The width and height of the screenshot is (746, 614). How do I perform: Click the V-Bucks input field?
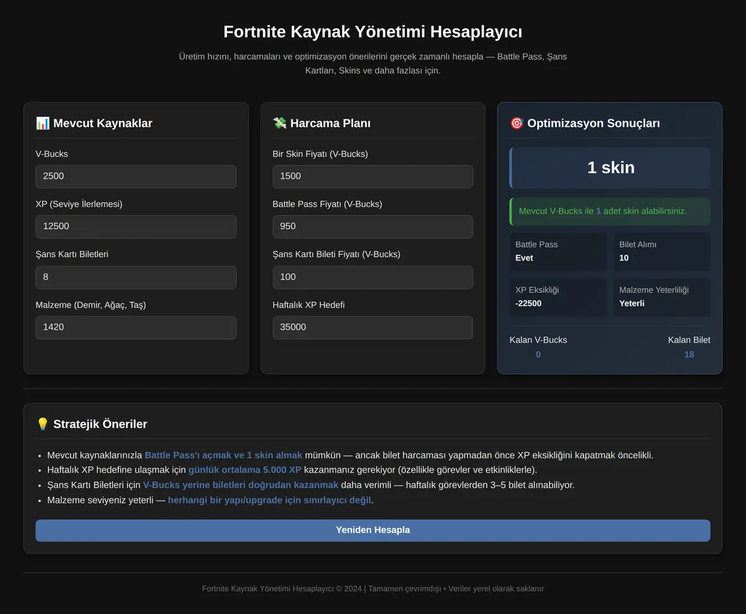[x=136, y=176]
